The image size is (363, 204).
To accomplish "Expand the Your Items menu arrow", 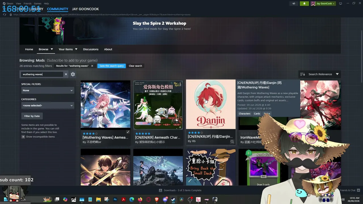I will (x=76, y=49).
